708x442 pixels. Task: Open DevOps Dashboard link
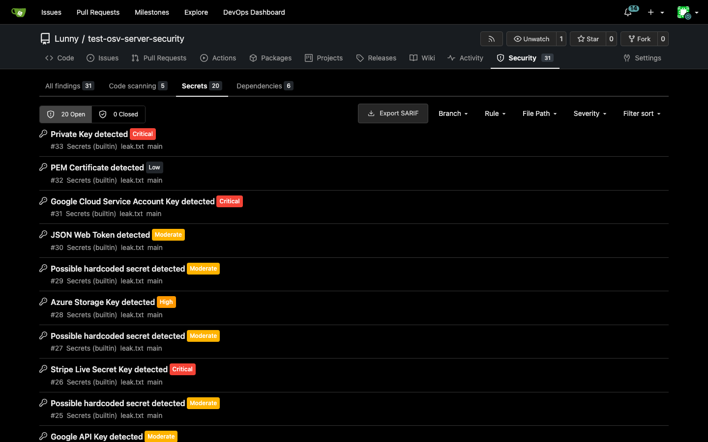pyautogui.click(x=254, y=12)
